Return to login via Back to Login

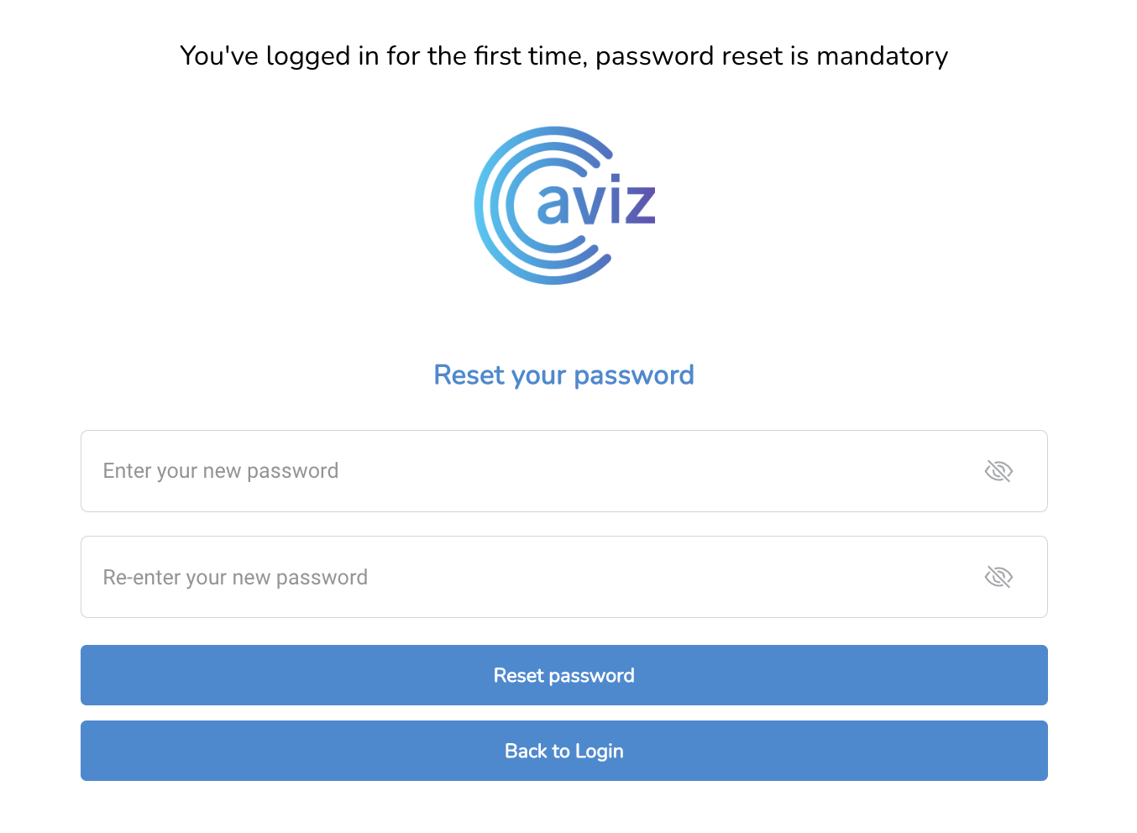coord(564,751)
